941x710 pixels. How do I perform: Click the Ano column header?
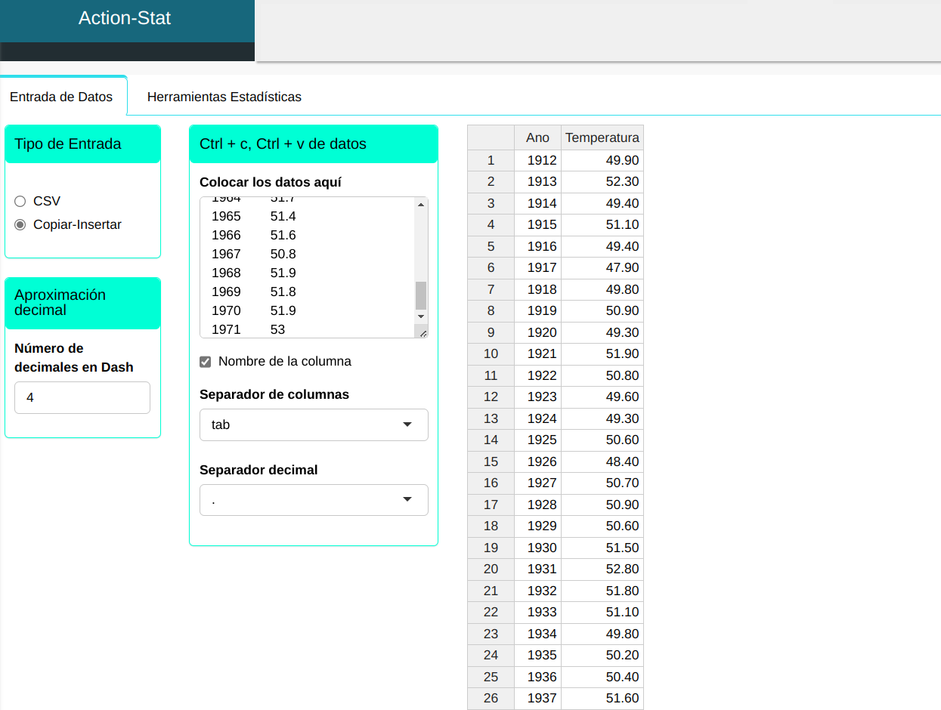537,137
